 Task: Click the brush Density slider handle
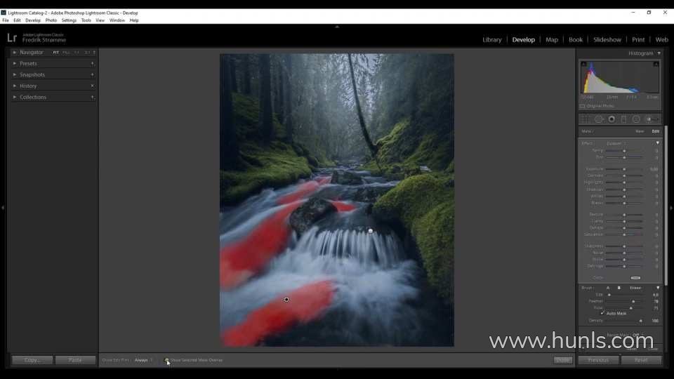(640, 321)
